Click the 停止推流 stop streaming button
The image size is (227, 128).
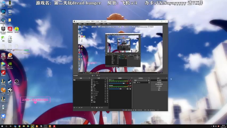pyautogui.click(x=159, y=80)
